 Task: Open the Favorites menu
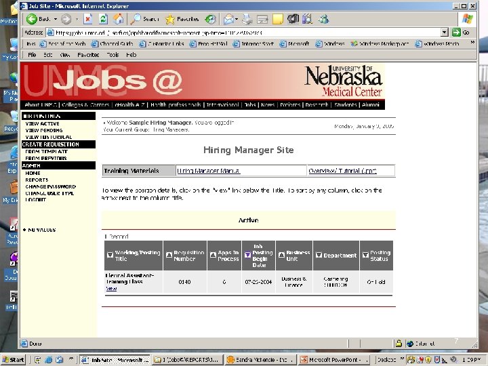point(88,55)
